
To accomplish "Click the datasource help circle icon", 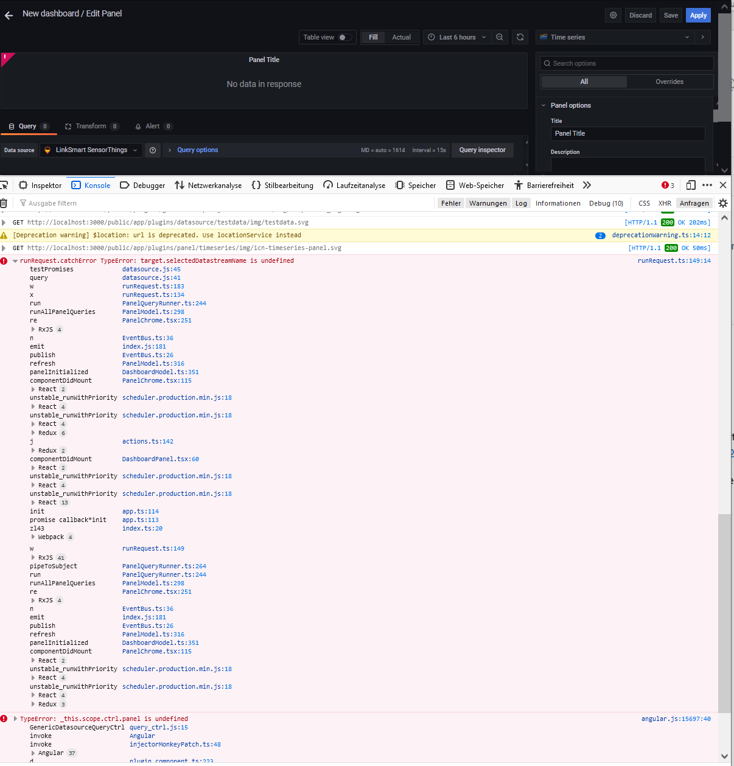I will pos(153,150).
